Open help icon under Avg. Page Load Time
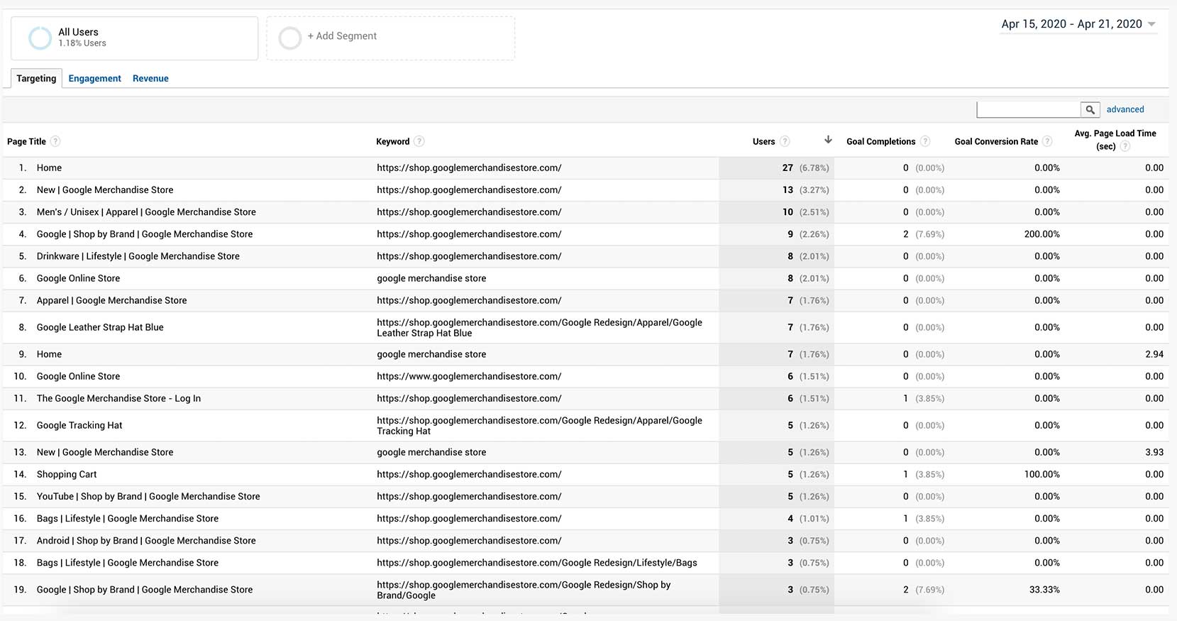This screenshot has width=1177, height=621. 1125,146
